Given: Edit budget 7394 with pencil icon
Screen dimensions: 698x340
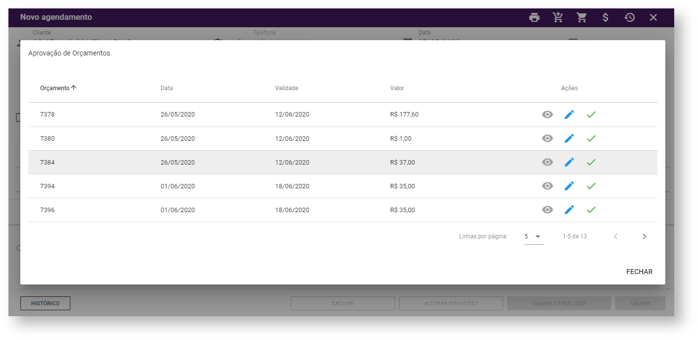Looking at the screenshot, I should coord(569,186).
